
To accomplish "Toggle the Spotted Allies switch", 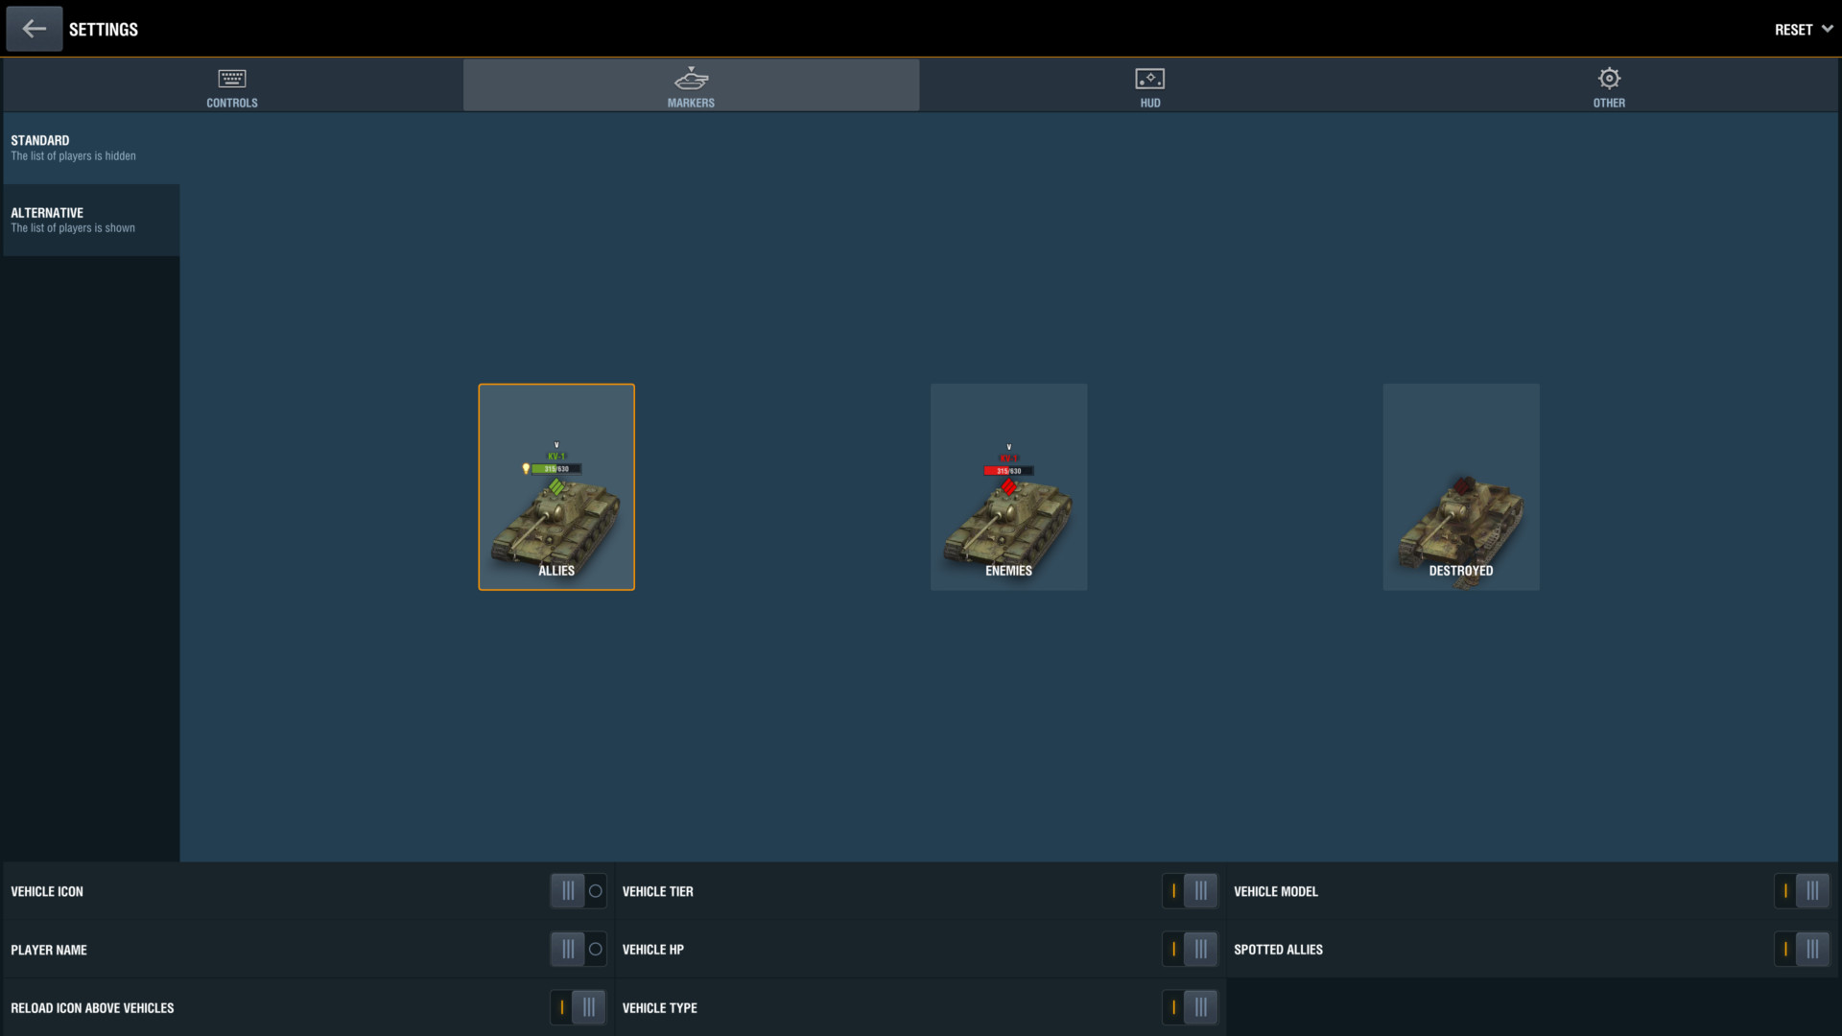I will click(1802, 950).
